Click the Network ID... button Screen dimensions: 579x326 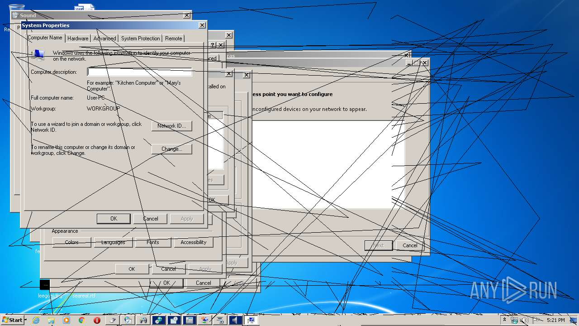tap(172, 126)
